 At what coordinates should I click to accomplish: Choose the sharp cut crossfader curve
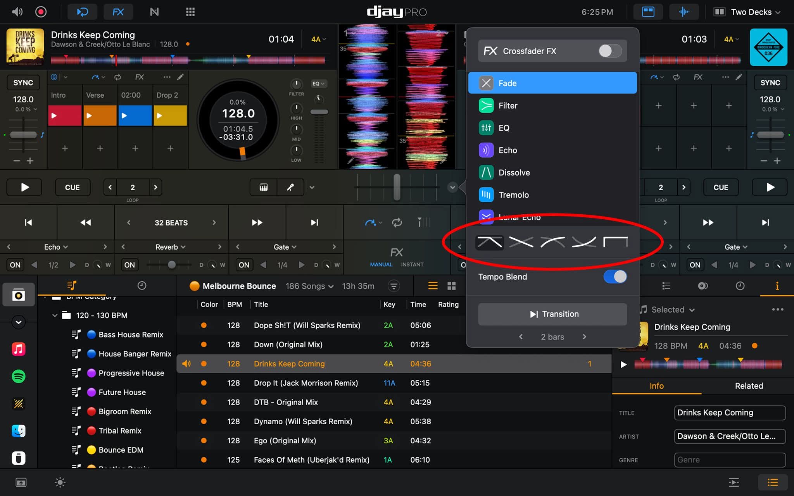(615, 242)
